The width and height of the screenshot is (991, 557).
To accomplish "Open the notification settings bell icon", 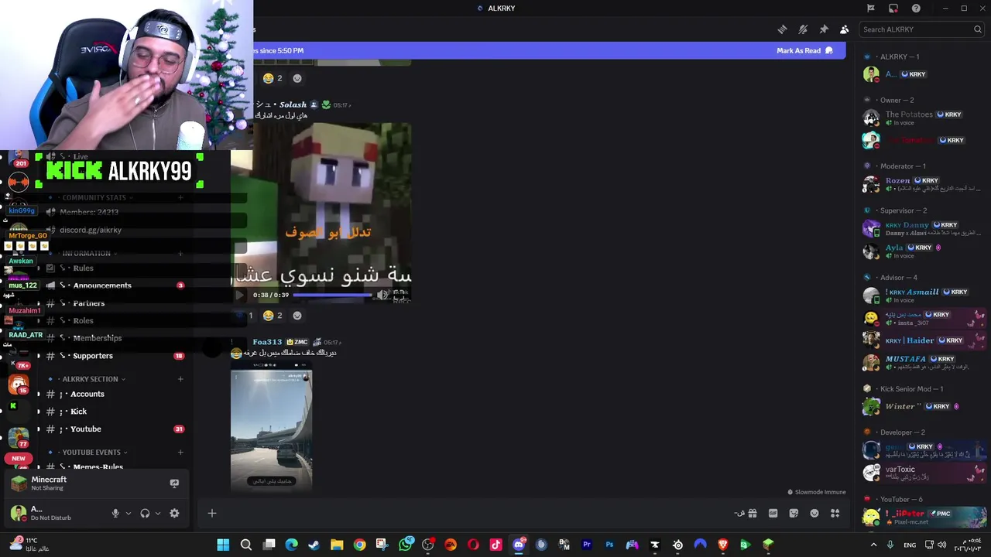I will (803, 29).
